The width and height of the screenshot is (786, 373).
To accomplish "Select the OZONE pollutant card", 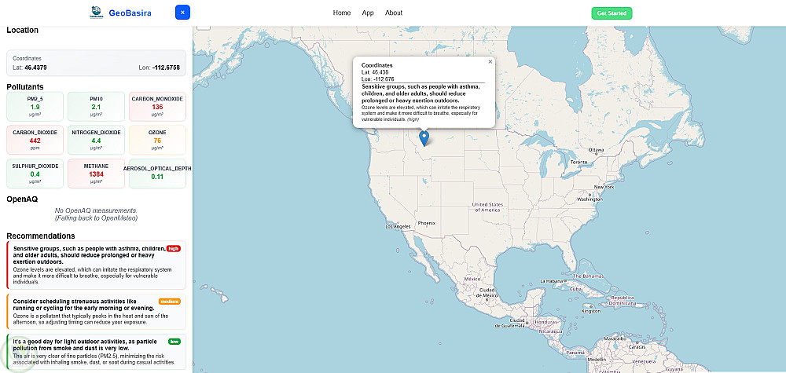I will click(157, 140).
